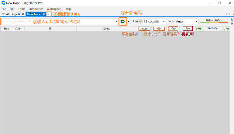This screenshot has height=134, width=234.
Task: Click the Count column header
Action: [19, 29]
